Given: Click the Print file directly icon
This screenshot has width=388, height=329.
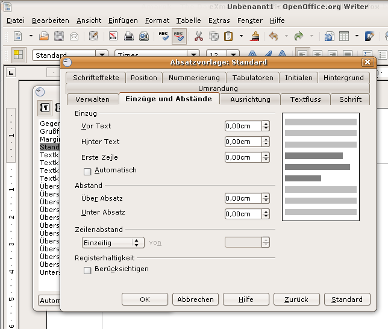Looking at the screenshot, I should pos(129,36).
